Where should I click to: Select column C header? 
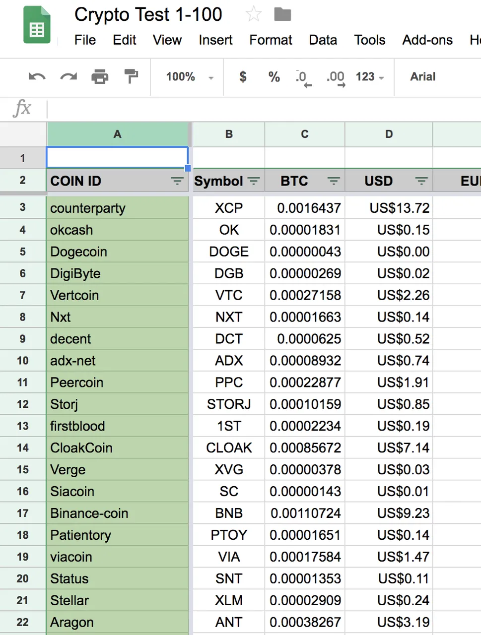point(305,134)
